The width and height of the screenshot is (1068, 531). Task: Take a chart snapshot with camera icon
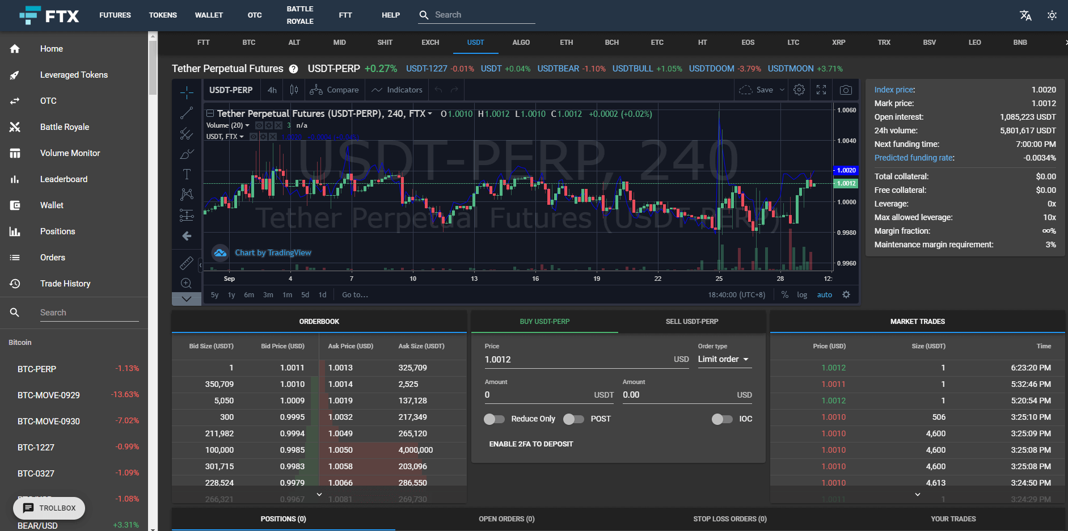pyautogui.click(x=846, y=90)
